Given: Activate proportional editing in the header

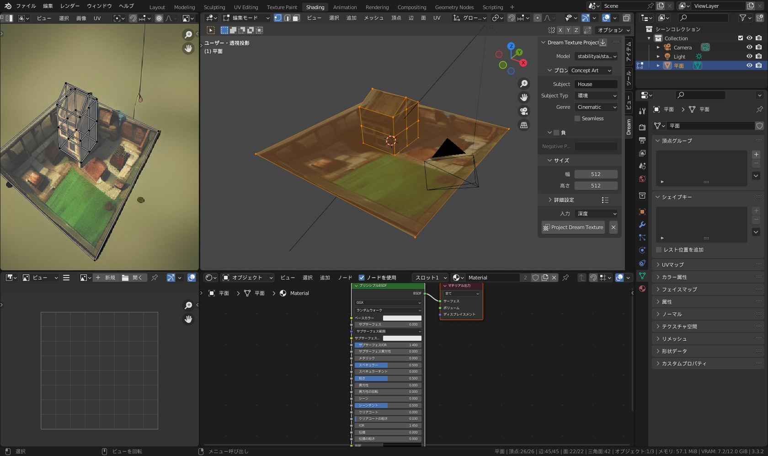Looking at the screenshot, I should [x=538, y=18].
